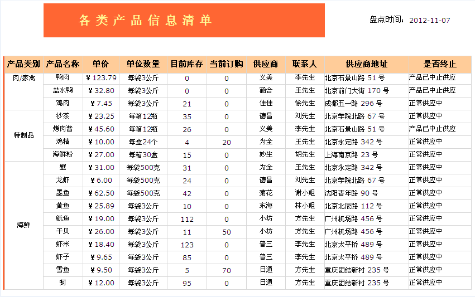
Task: Click the order quantity 50 for 干贝
Action: 227,232
